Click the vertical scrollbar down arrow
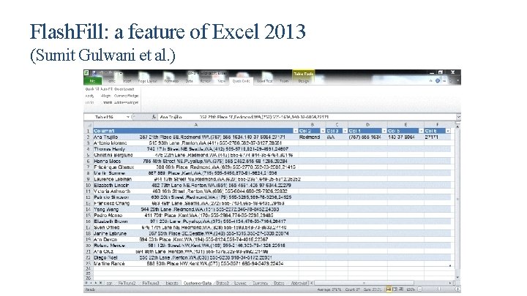Image resolution: width=527 pixels, height=296 pixels. click(x=457, y=278)
